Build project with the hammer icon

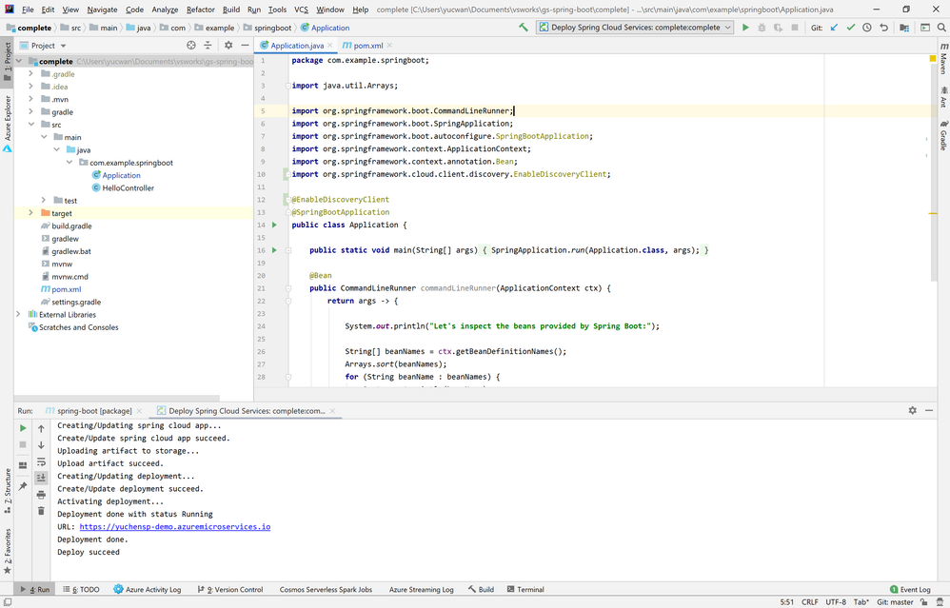tap(524, 28)
